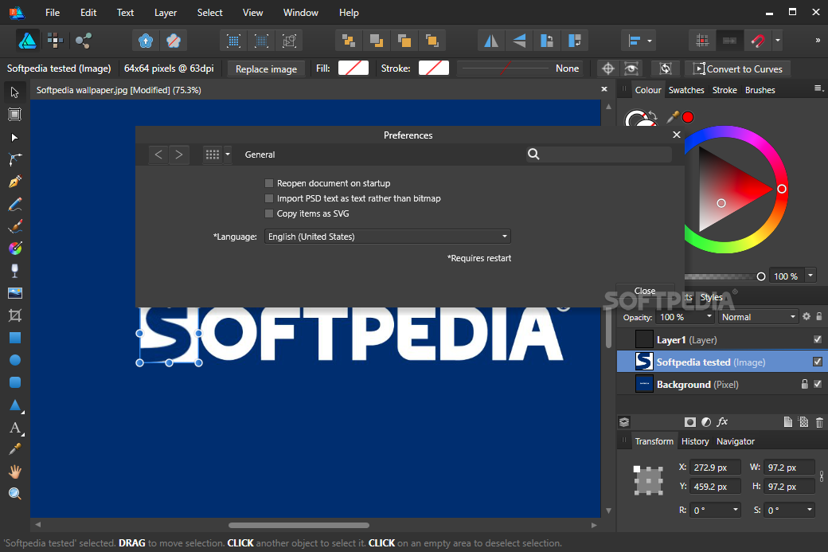Open the Normal blend mode dropdown
Screen dimensions: 828x552
coord(758,317)
